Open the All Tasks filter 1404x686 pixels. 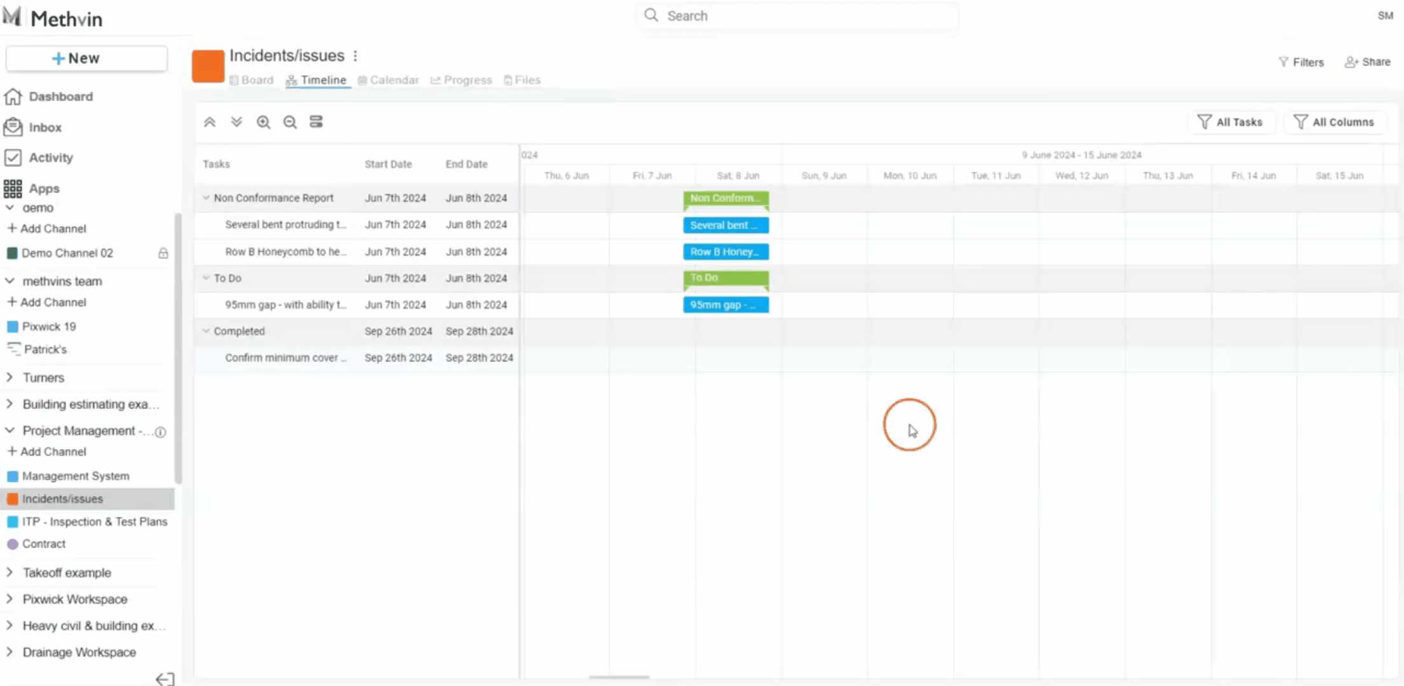coord(1231,122)
